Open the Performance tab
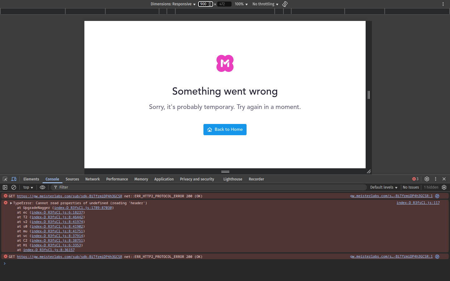The height and width of the screenshot is (281, 450). tap(117, 179)
